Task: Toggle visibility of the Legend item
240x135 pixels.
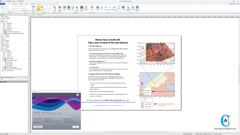Action: (2, 40)
